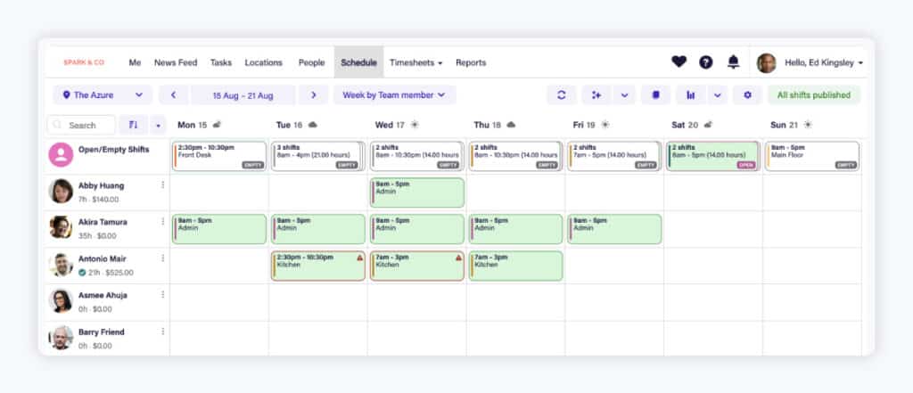Open the Timesheets dropdown menu
The height and width of the screenshot is (393, 913).
[415, 62]
